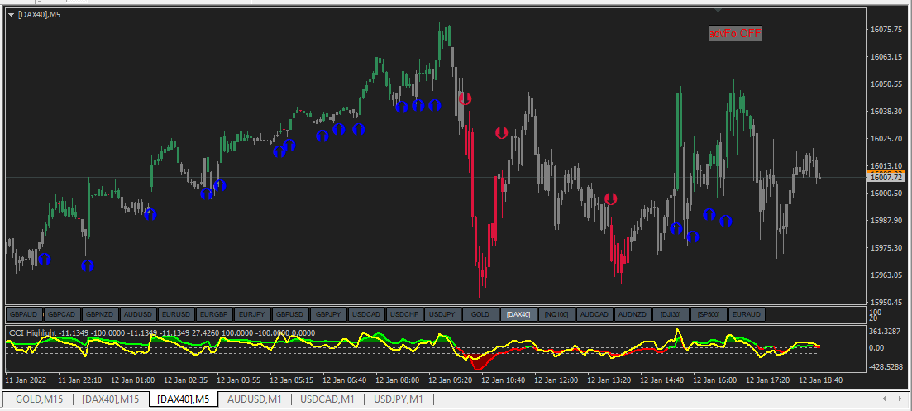Select the orange horizontal price line
This screenshot has width=912, height=411.
[x=436, y=174]
